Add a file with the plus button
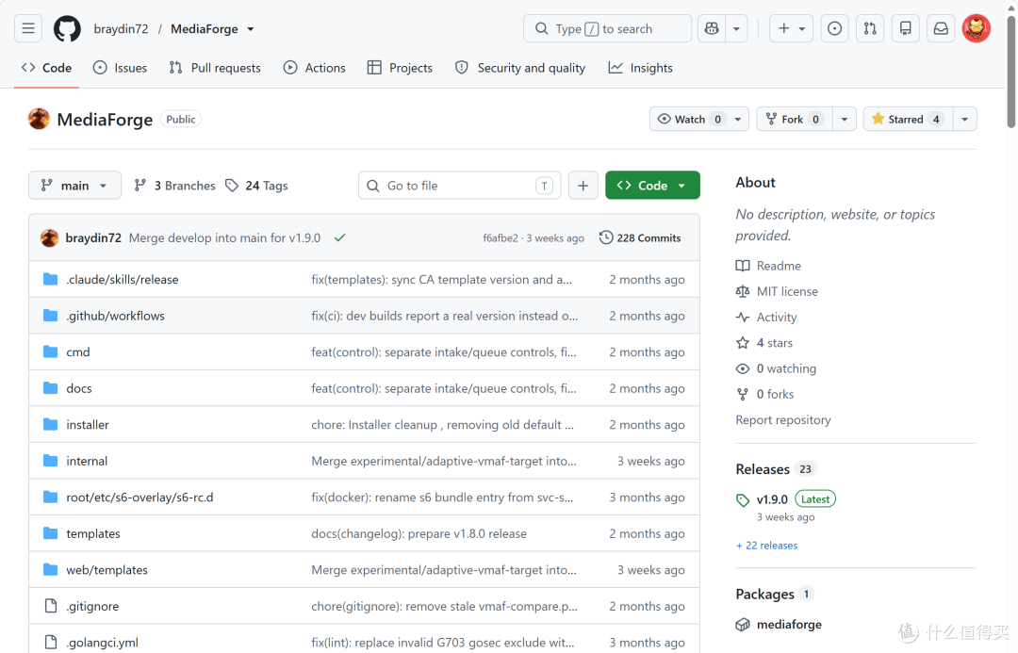 click(583, 186)
